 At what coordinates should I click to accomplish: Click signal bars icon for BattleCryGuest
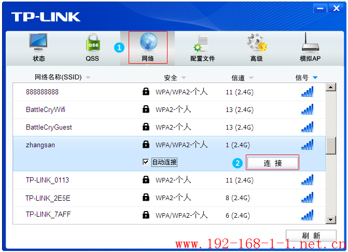point(308,127)
